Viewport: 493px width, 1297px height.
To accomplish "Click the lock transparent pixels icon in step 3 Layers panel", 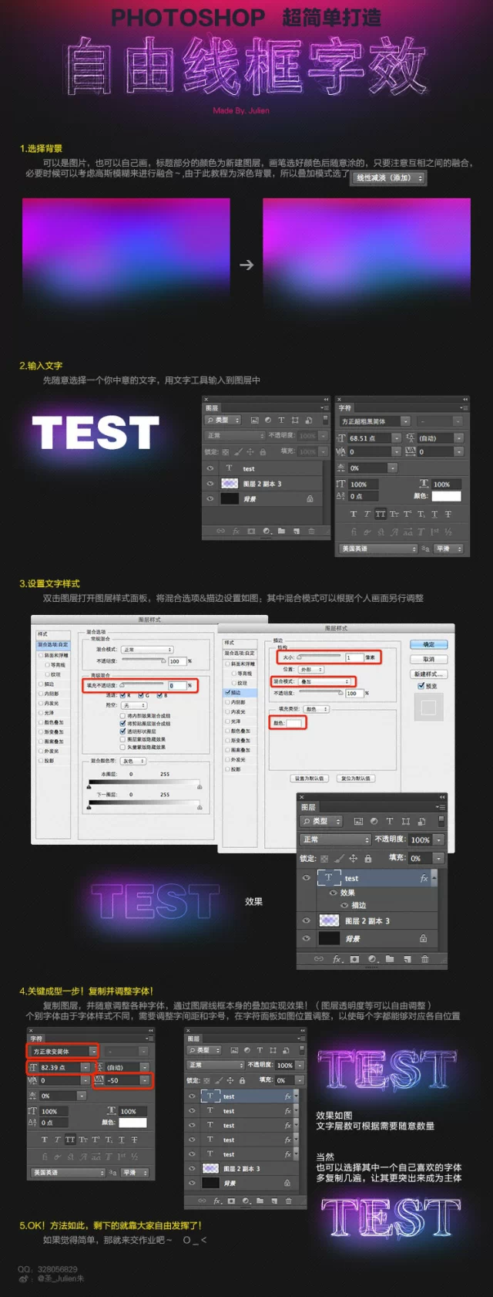I will pos(324,858).
